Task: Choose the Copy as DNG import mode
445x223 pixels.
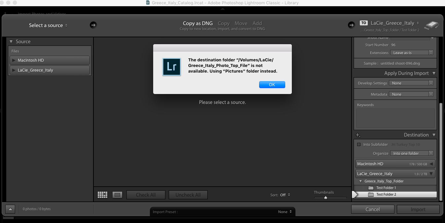Action: pos(198,23)
